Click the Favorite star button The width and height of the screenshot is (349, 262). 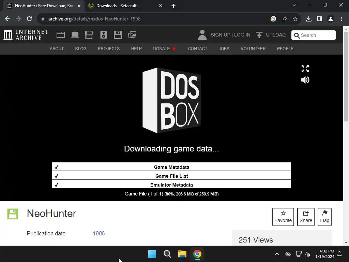pos(283,217)
